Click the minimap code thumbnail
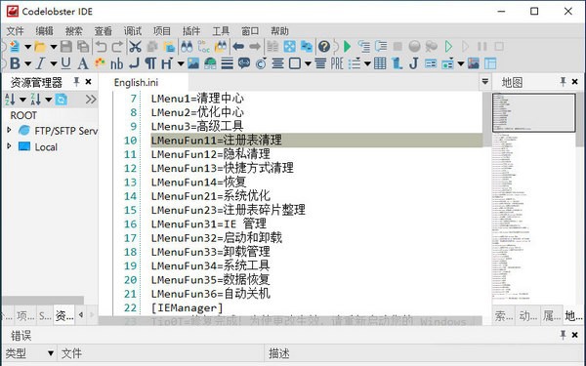 pyautogui.click(x=533, y=112)
